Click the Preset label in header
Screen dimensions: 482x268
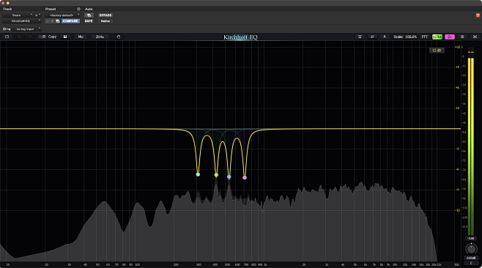pyautogui.click(x=51, y=9)
